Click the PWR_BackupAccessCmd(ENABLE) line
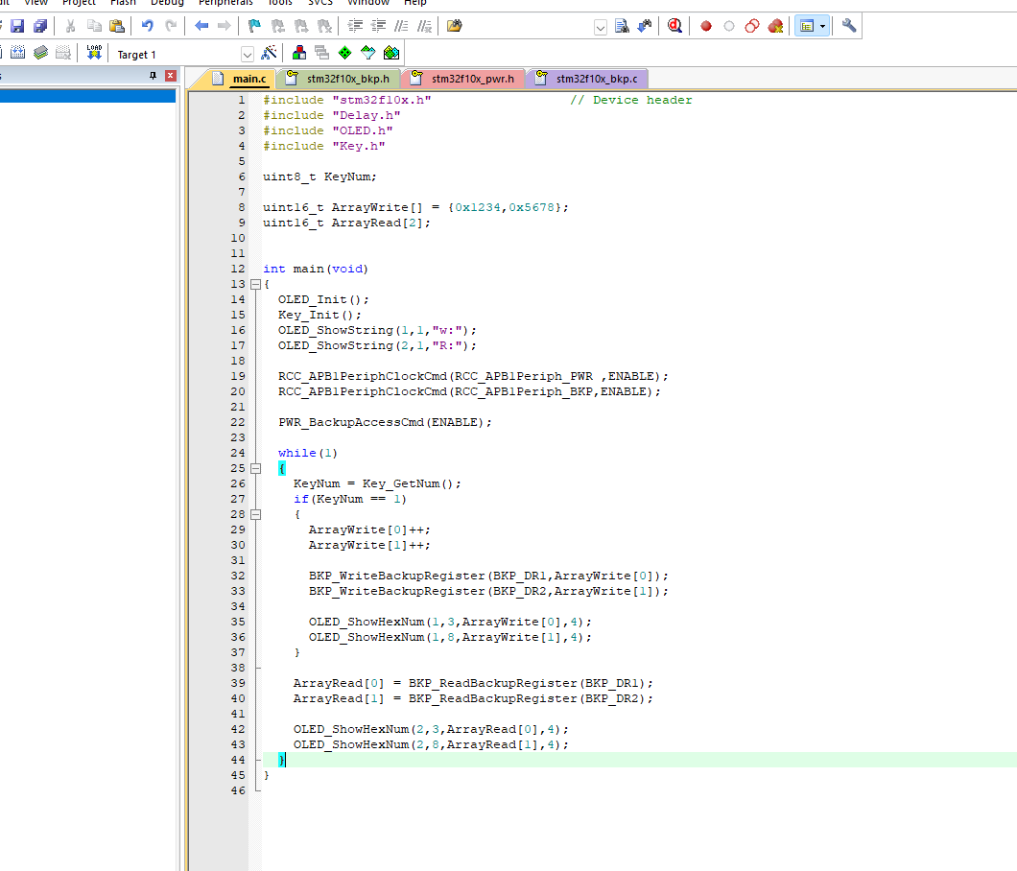1017x871 pixels. point(385,422)
